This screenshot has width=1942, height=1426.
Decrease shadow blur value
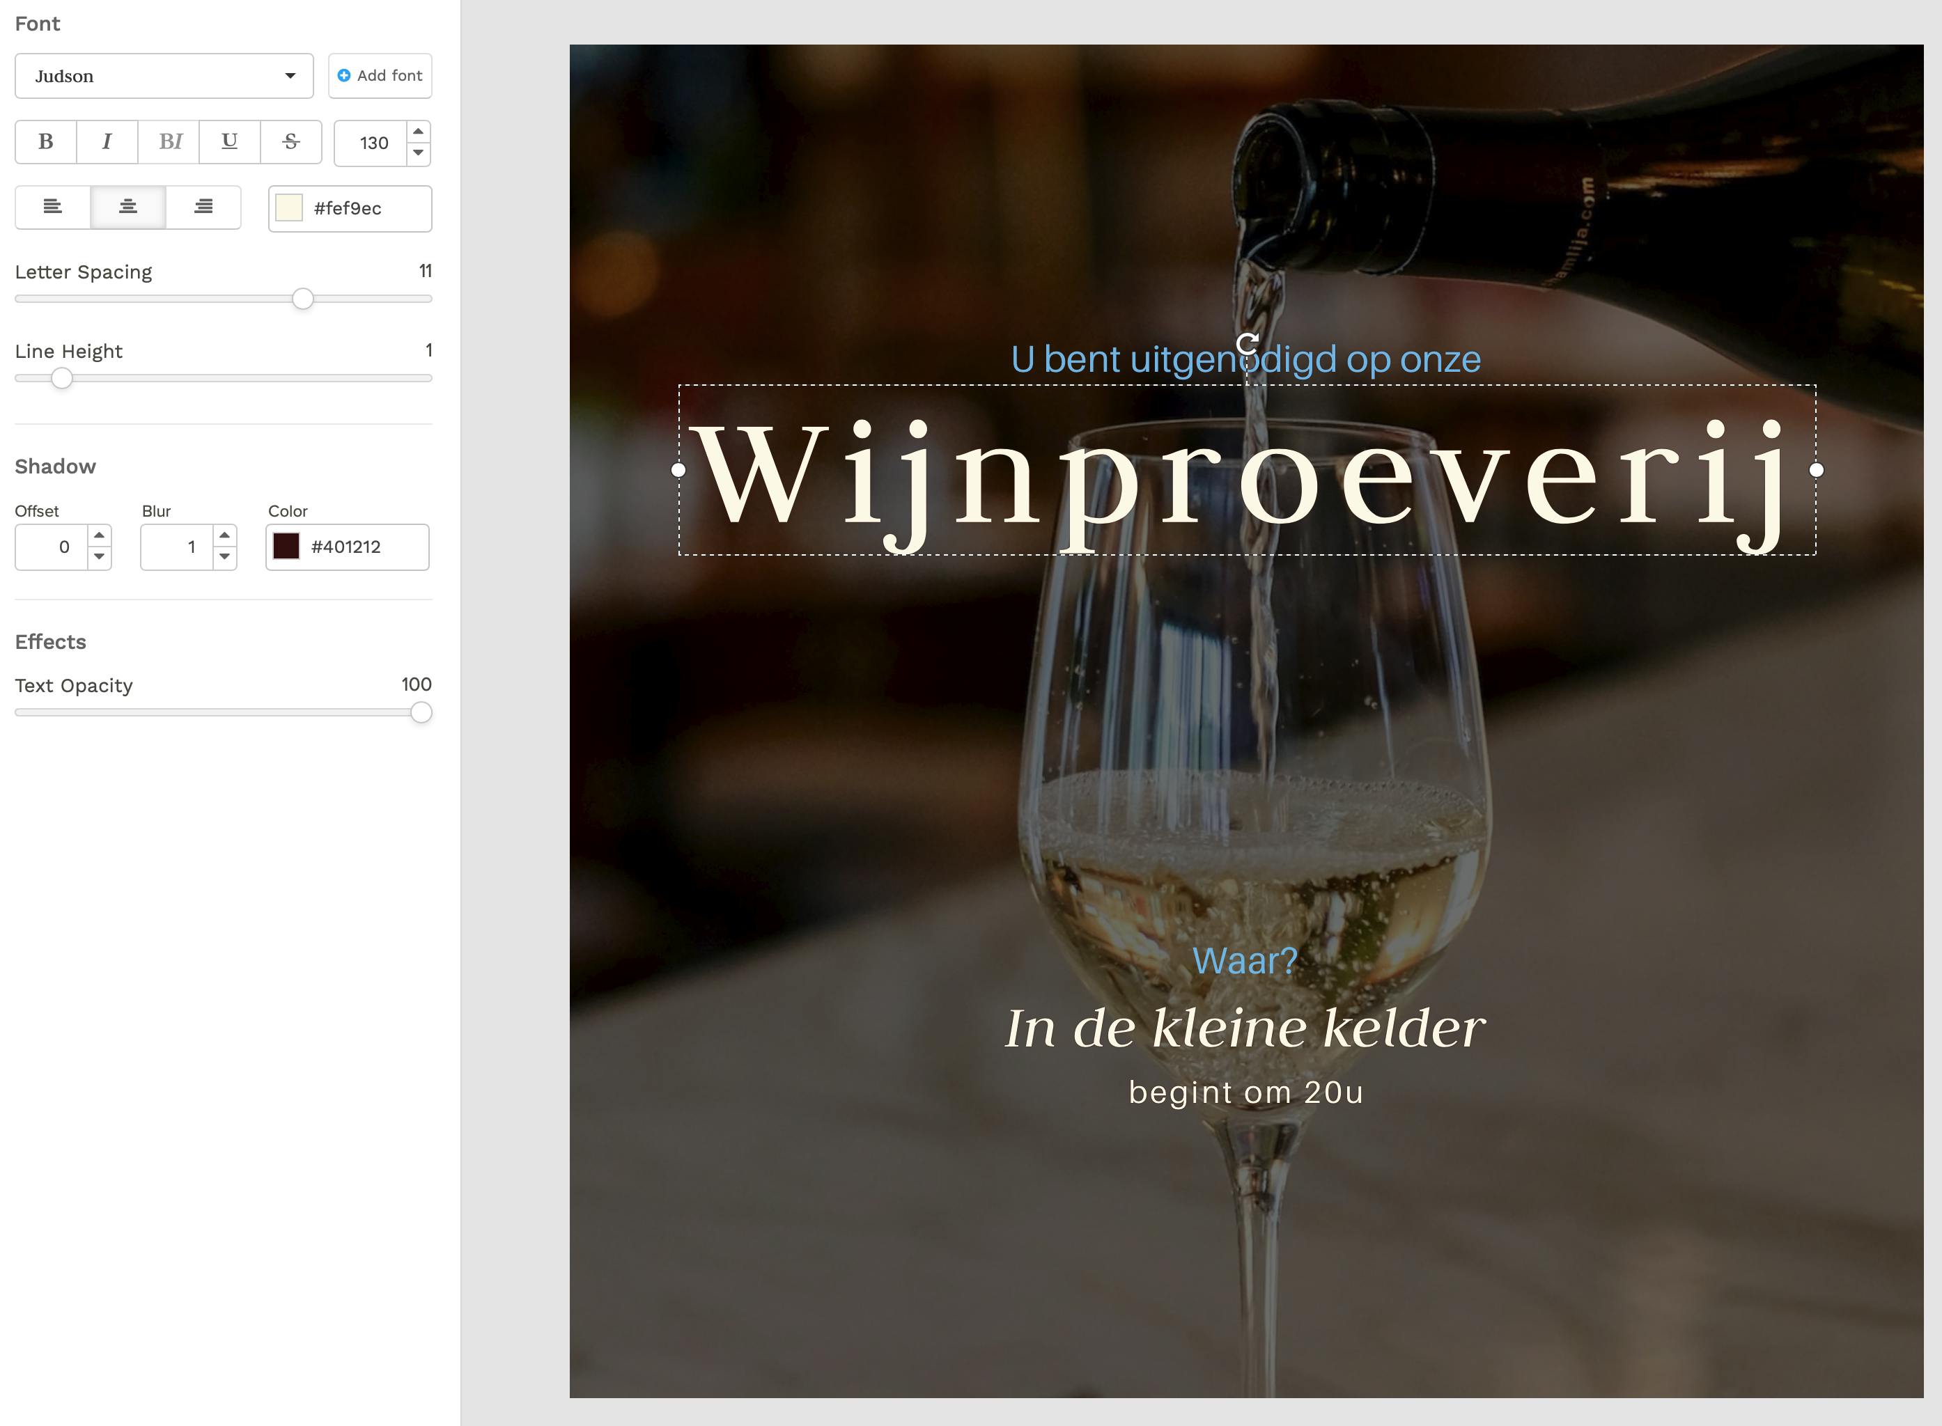(224, 557)
